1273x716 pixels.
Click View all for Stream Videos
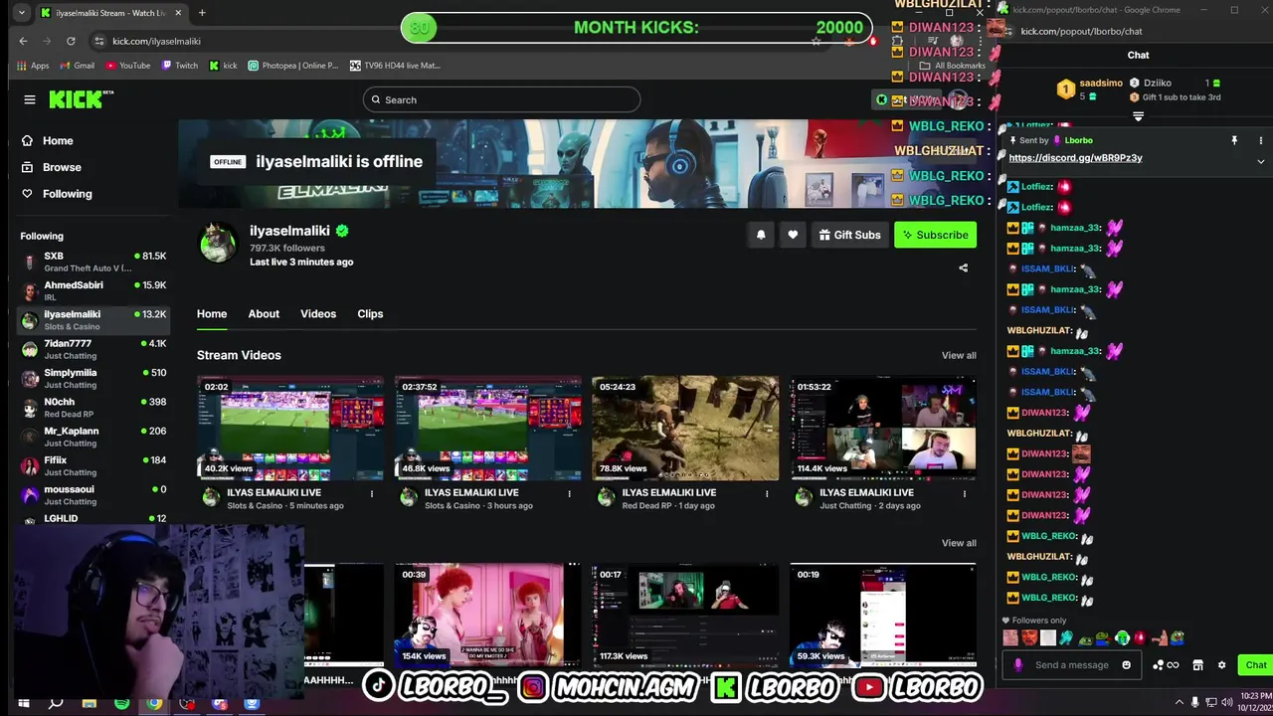pyautogui.click(x=959, y=355)
